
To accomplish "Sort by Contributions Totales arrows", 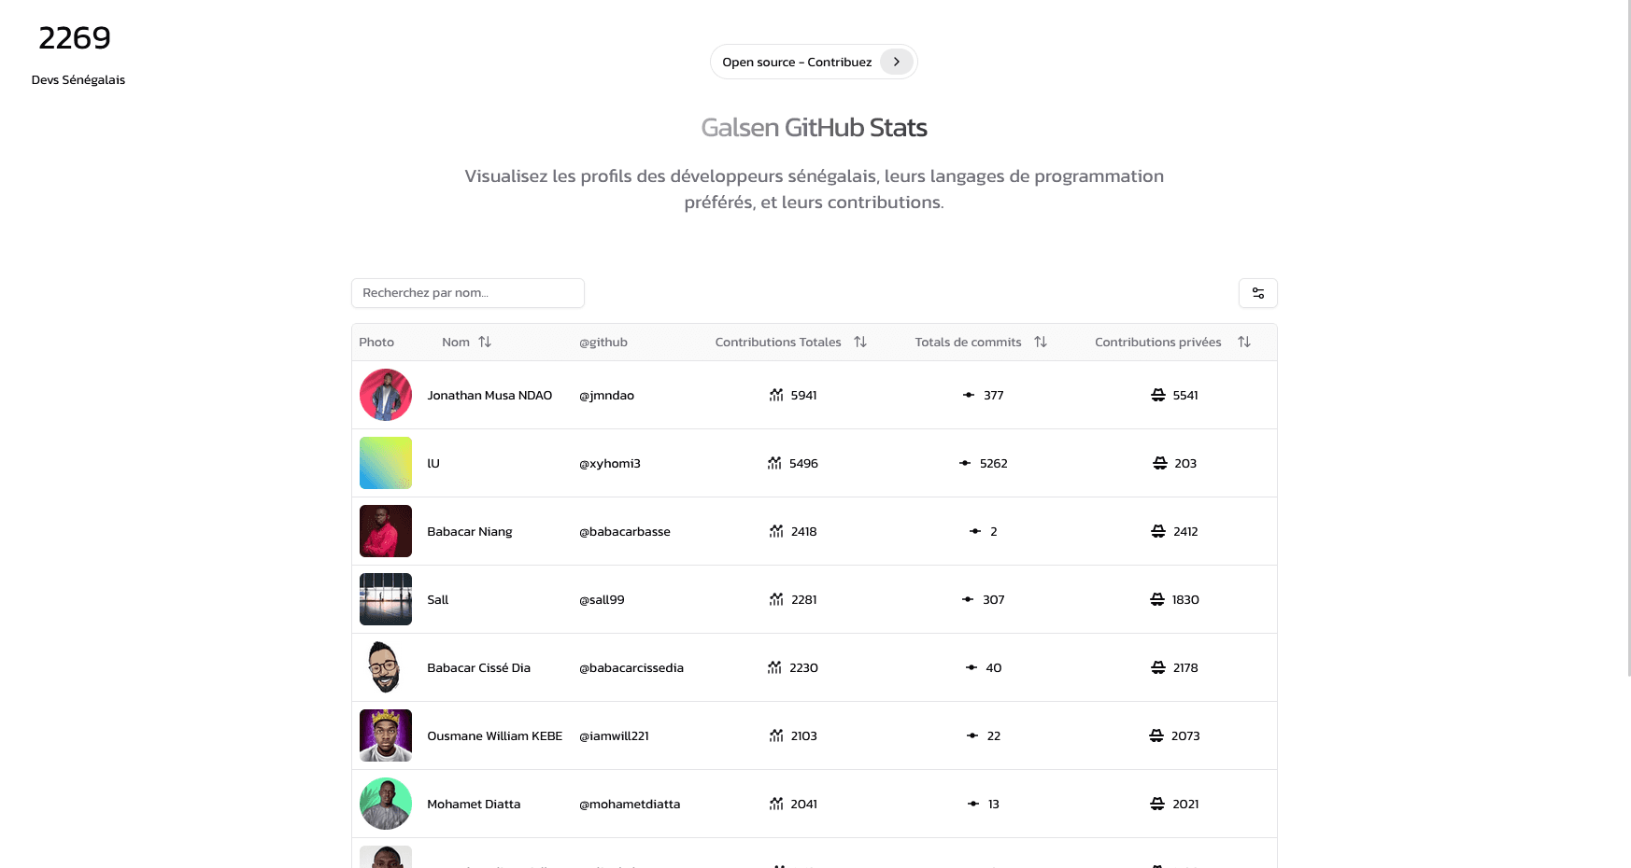I will tap(860, 343).
